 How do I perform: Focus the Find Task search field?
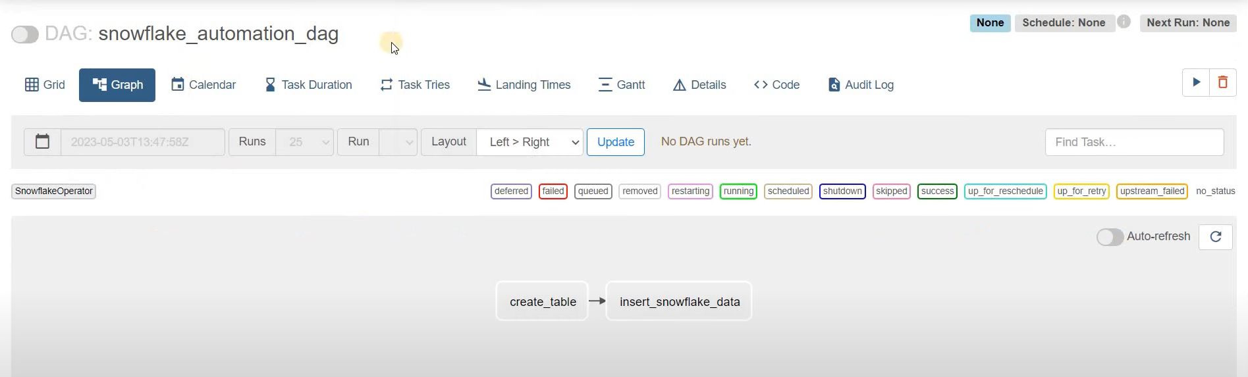(1134, 142)
